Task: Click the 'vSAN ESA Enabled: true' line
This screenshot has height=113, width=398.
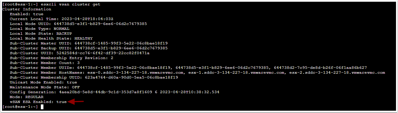Action: pyautogui.click(x=38, y=102)
